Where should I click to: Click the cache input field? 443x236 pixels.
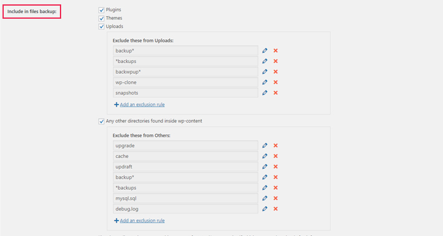[185, 156]
